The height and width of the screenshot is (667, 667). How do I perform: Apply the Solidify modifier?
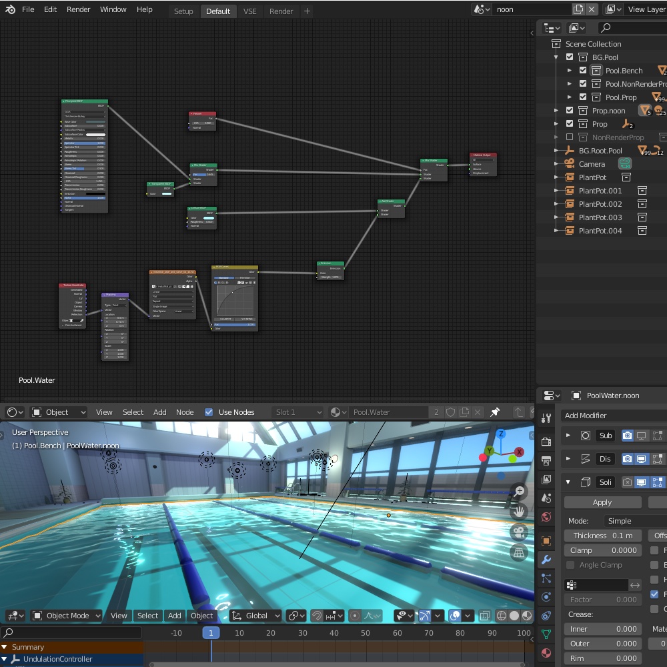tap(602, 502)
